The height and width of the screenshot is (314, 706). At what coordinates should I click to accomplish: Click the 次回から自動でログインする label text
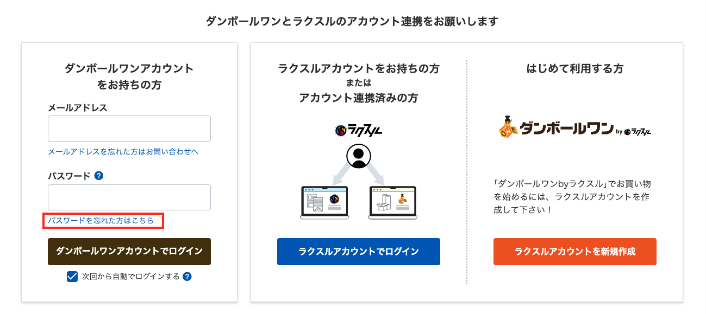[130, 277]
